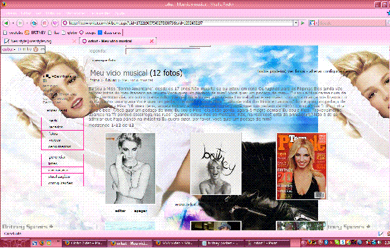390x248 pixels.
Task: Switch to YouTube video taskbar window
Action: point(175,243)
